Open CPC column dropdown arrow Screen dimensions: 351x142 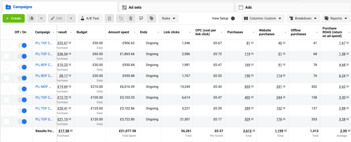point(222,33)
